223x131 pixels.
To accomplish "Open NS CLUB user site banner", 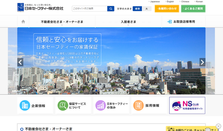I will 187,105.
